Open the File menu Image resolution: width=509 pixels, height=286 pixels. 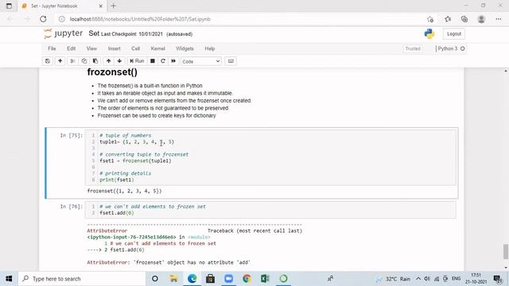[x=52, y=48]
